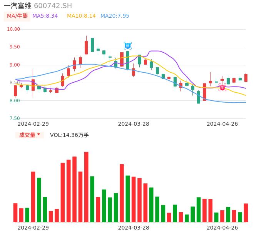264x233 pixels.
Task: Click the 9.00 price axis label
Action: click(x=15, y=65)
